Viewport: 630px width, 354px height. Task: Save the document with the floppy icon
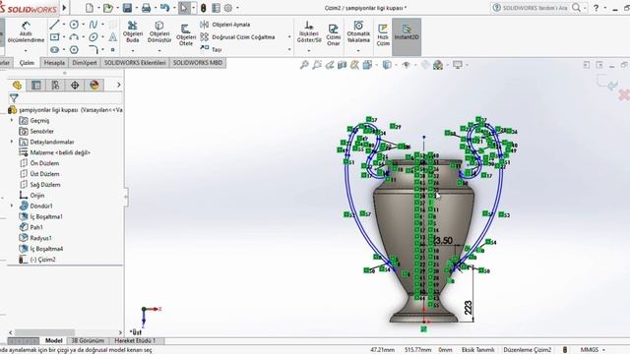127,8
